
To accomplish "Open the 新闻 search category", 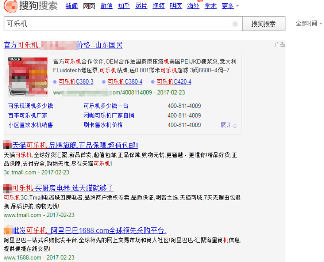I will [x=72, y=6].
